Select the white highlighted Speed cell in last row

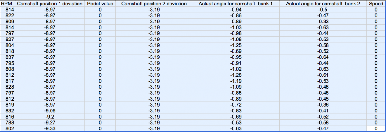point(376,129)
